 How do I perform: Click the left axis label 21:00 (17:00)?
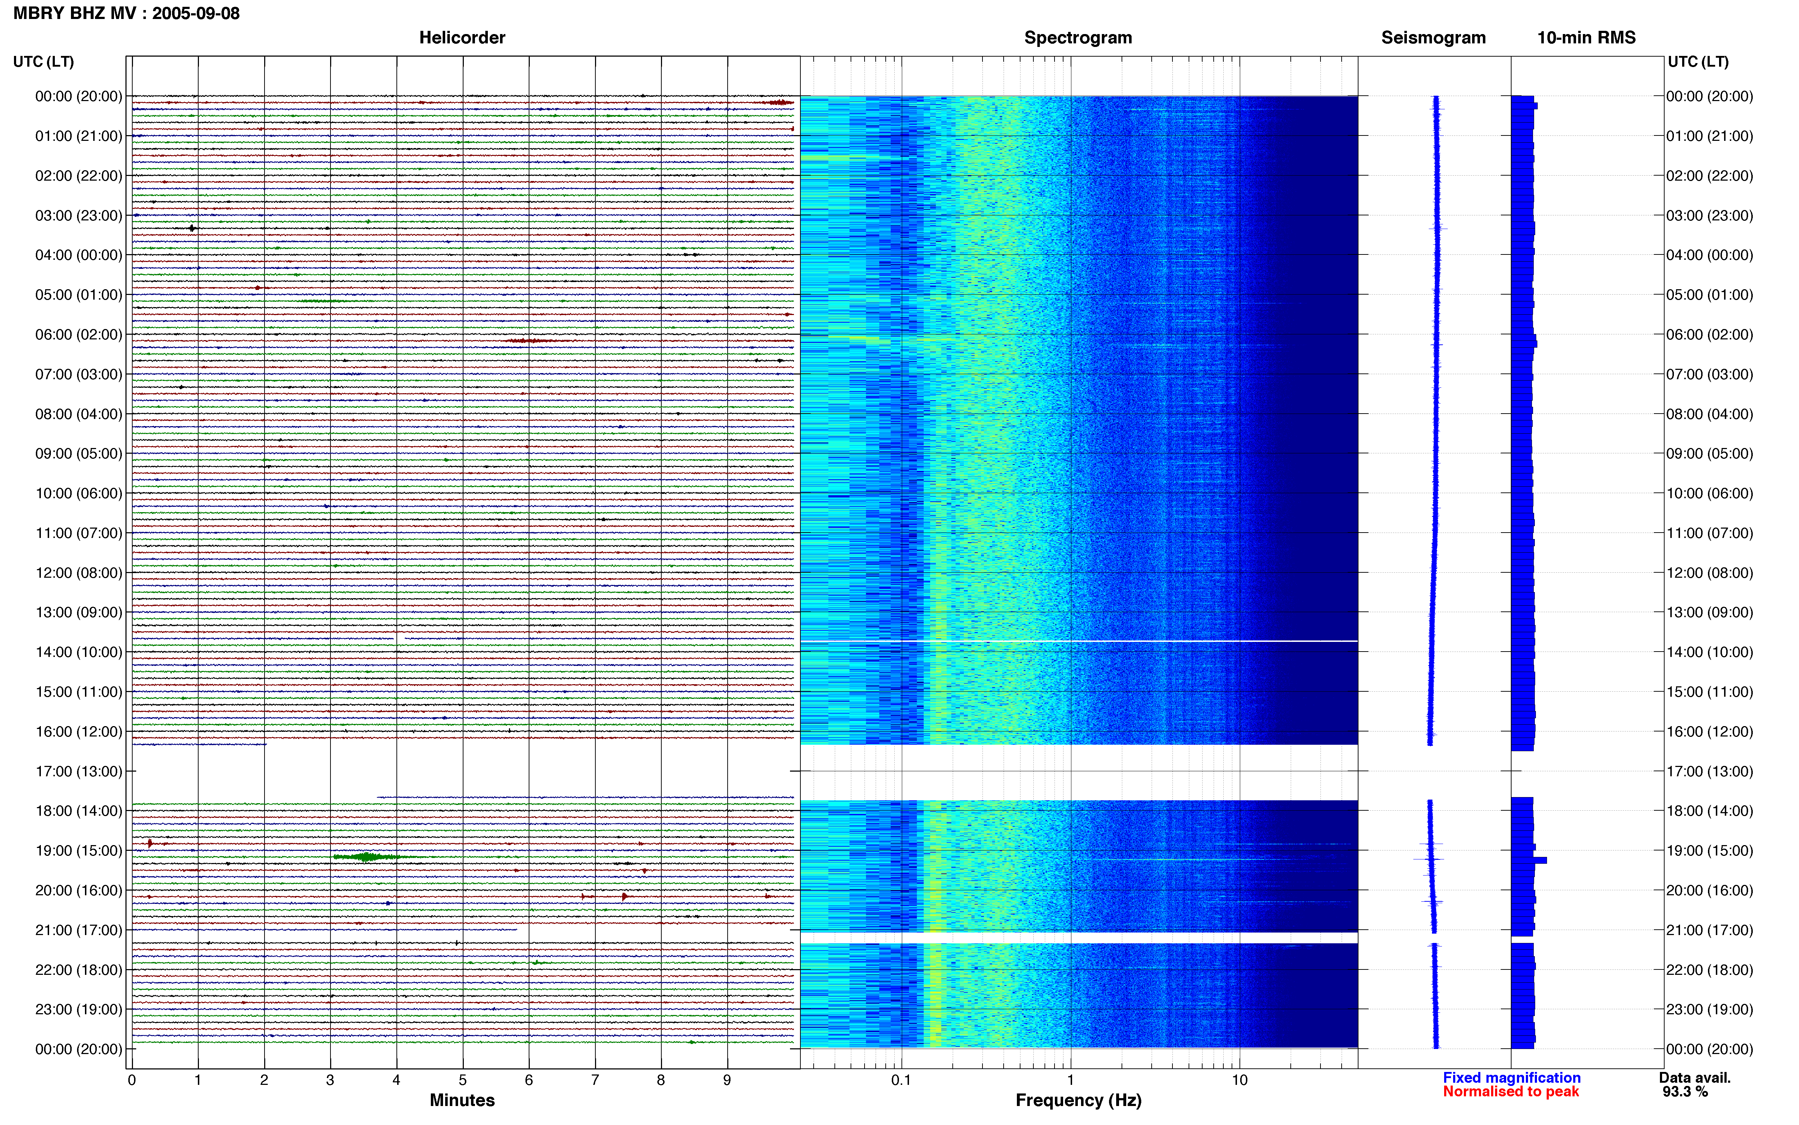tap(79, 930)
